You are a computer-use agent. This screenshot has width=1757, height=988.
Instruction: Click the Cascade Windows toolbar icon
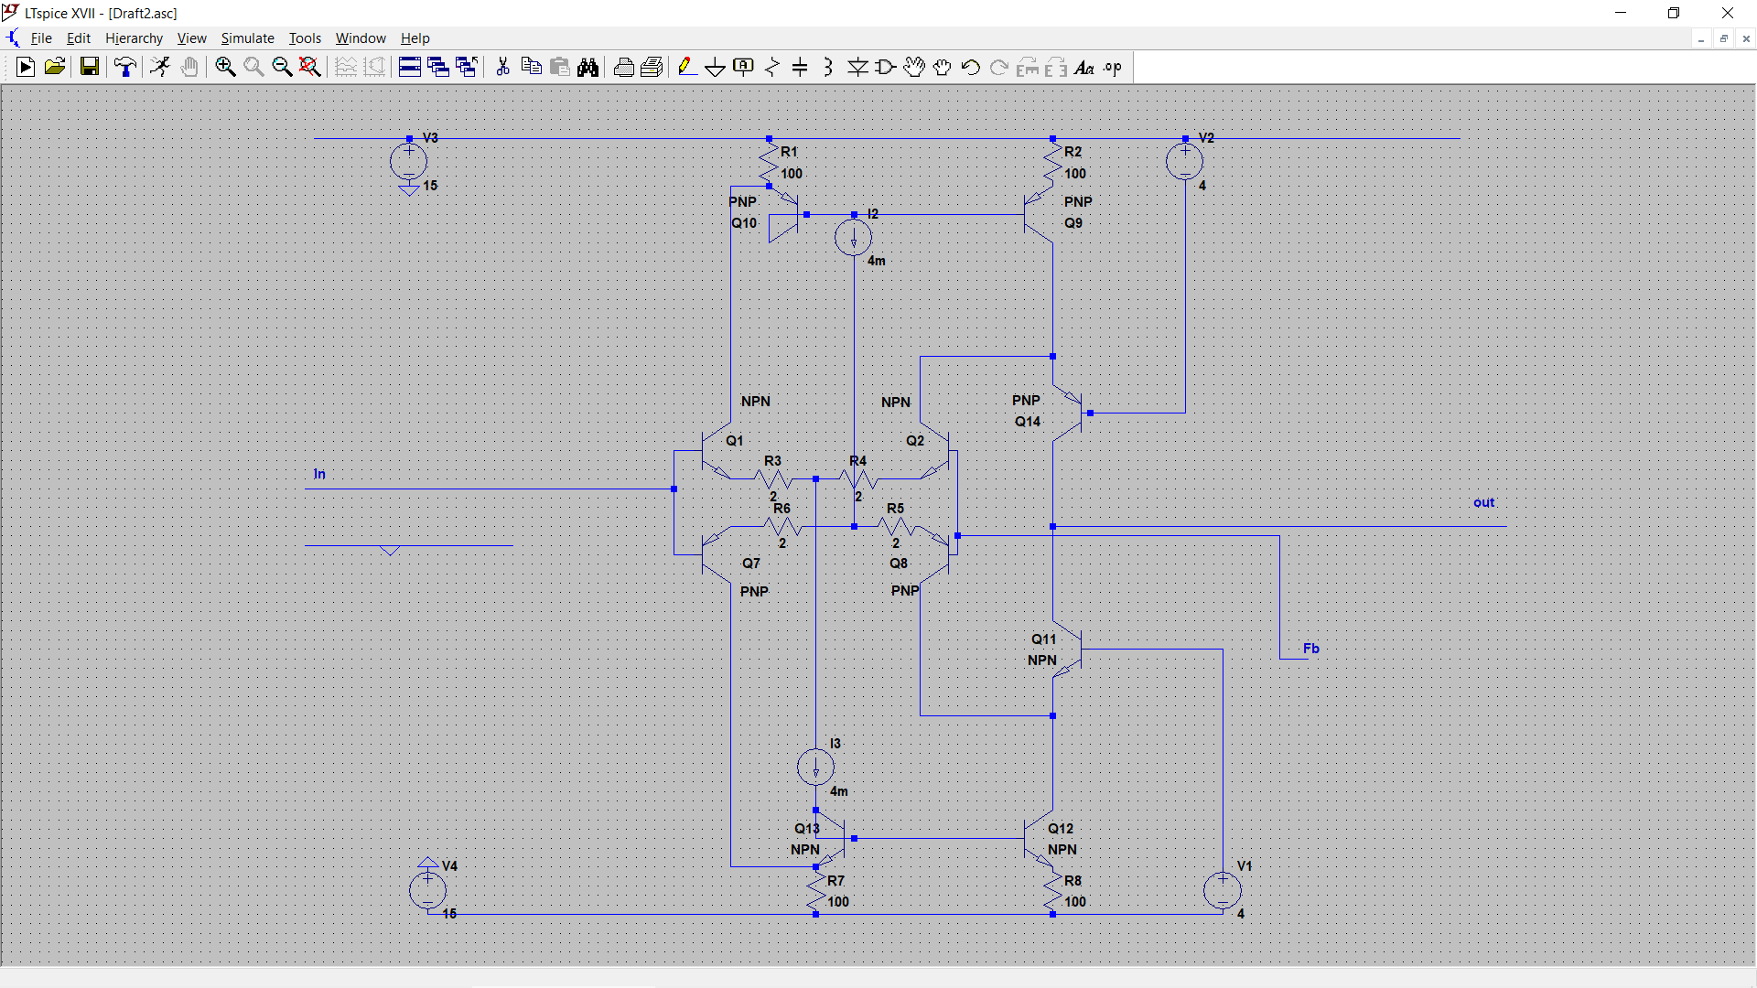click(x=438, y=67)
